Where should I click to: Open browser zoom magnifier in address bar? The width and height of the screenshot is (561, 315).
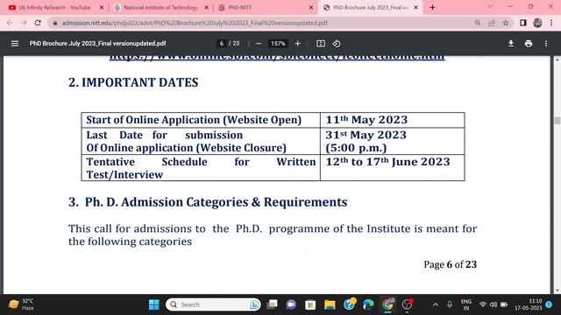[x=477, y=23]
